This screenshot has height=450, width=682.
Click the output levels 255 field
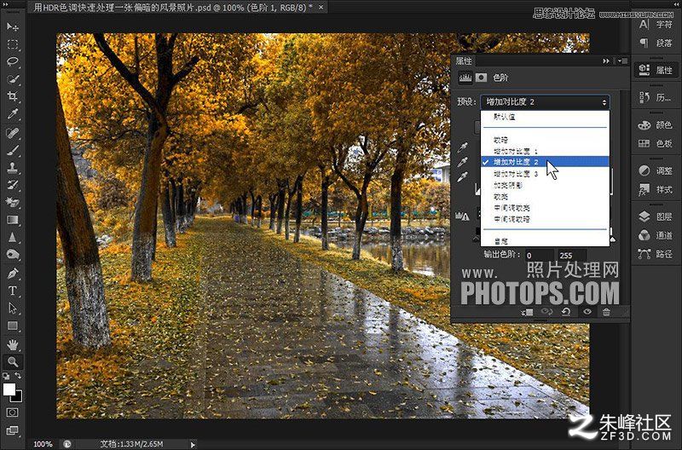click(572, 255)
